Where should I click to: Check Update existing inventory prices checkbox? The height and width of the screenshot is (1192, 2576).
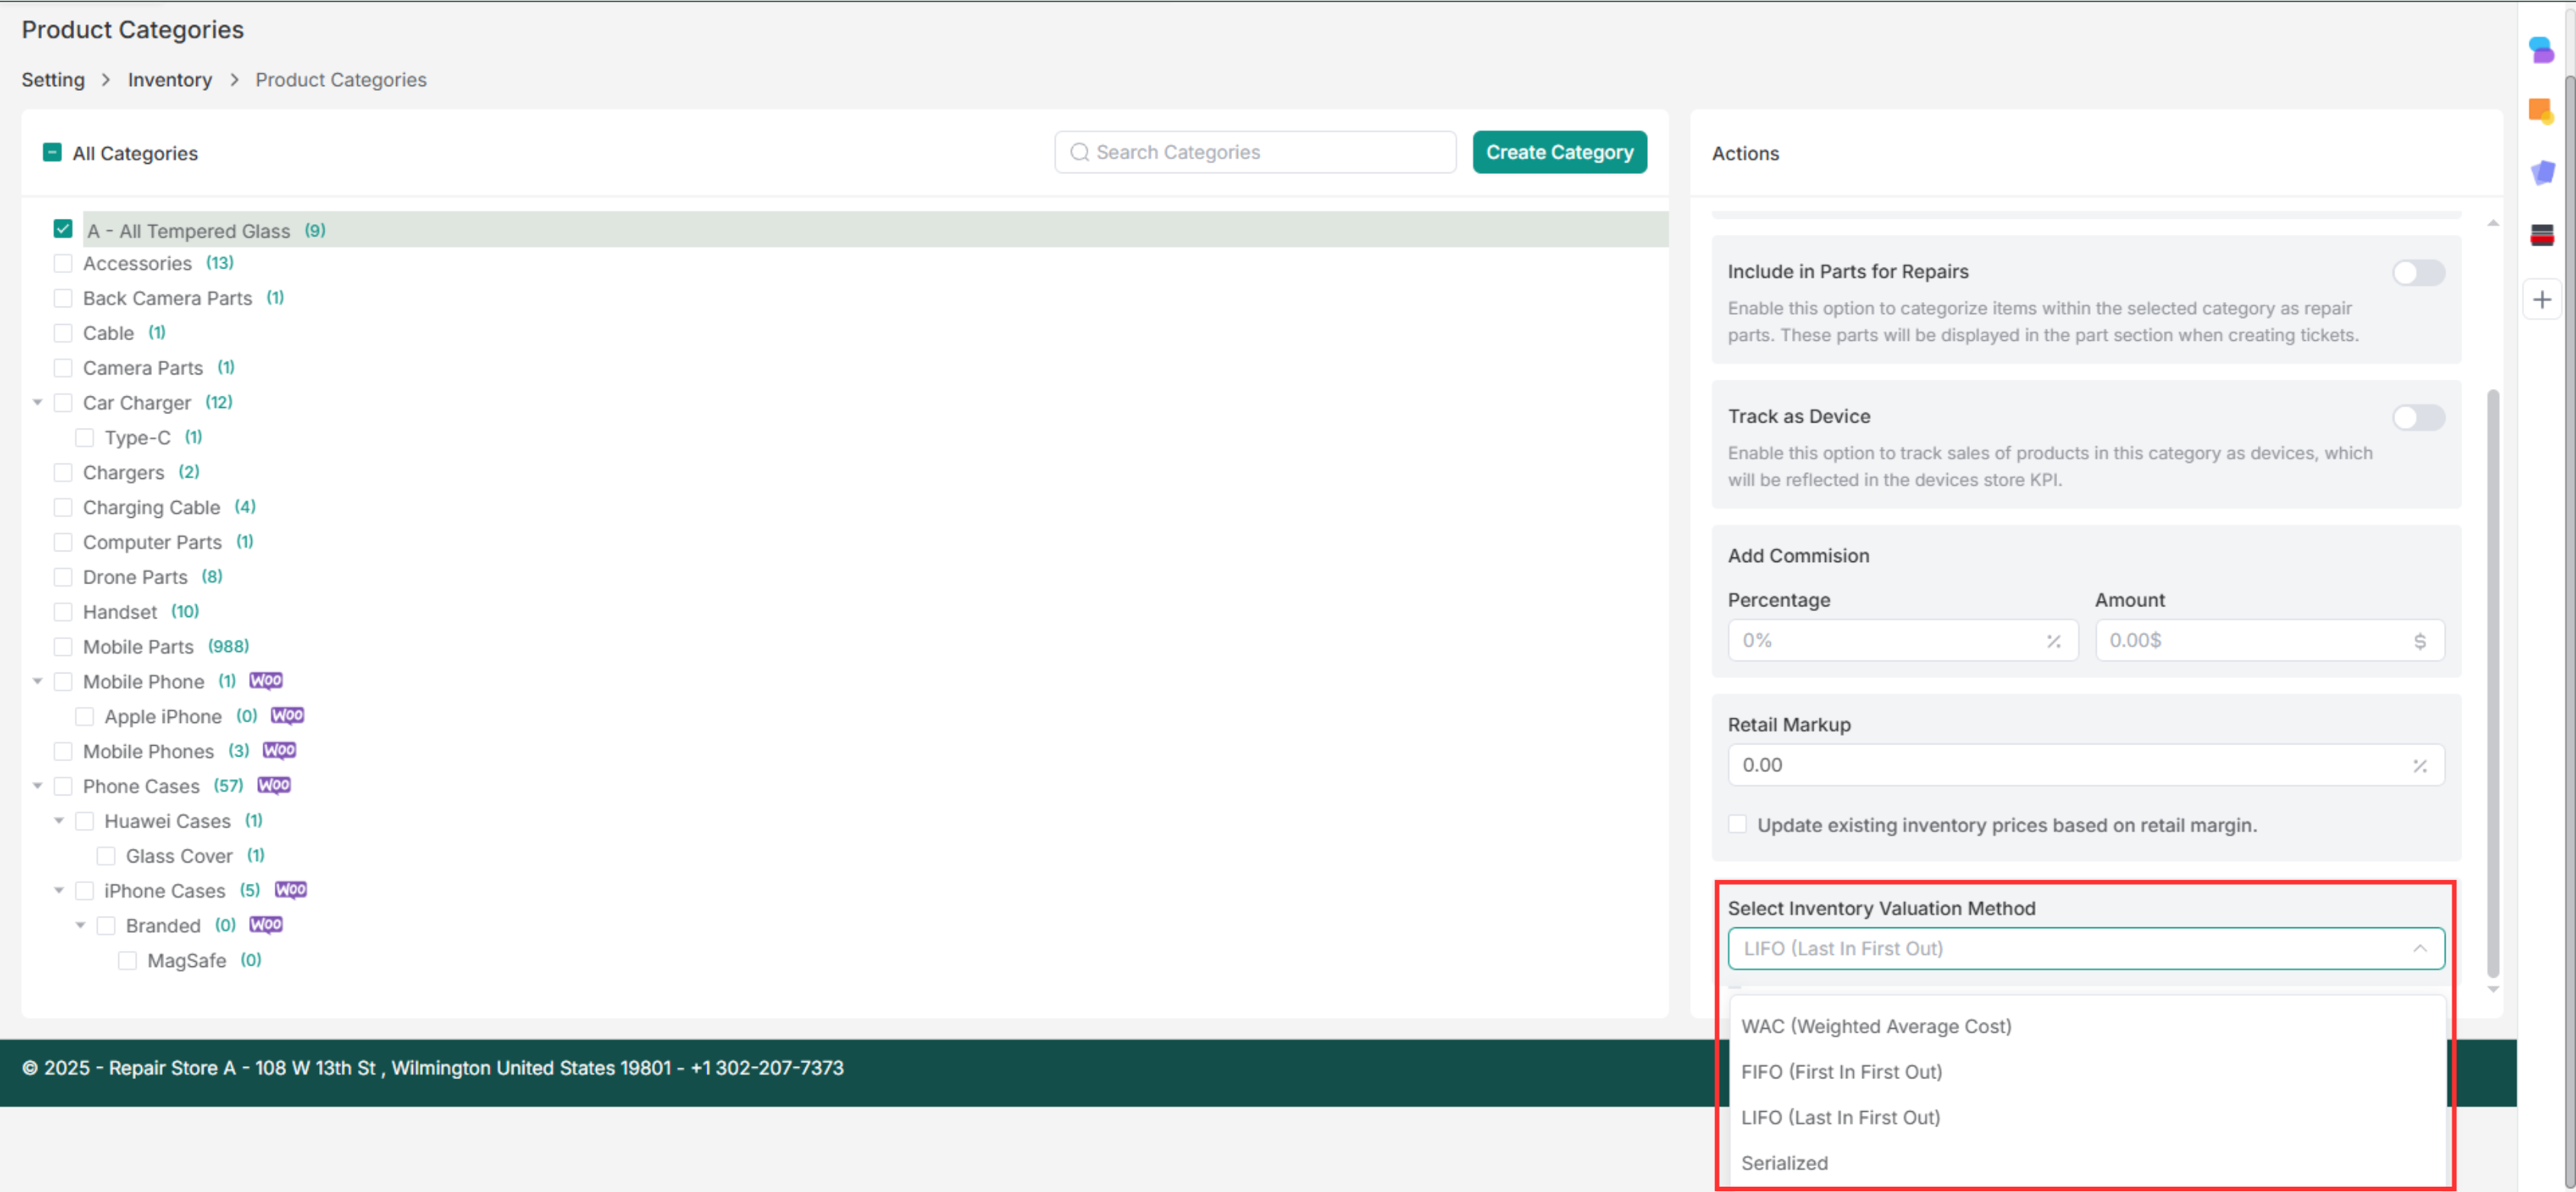point(1738,824)
